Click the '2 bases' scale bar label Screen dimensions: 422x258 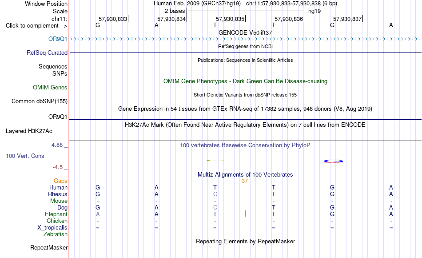(175, 11)
